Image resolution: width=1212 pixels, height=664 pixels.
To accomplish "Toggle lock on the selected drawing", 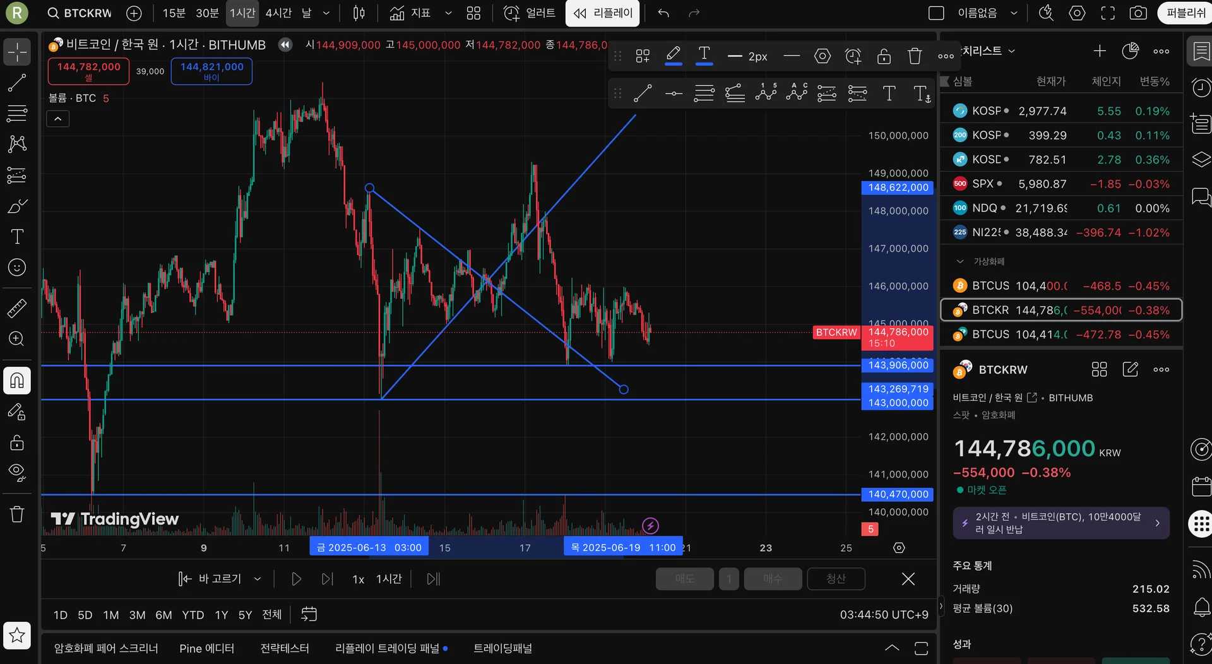I will (x=884, y=57).
